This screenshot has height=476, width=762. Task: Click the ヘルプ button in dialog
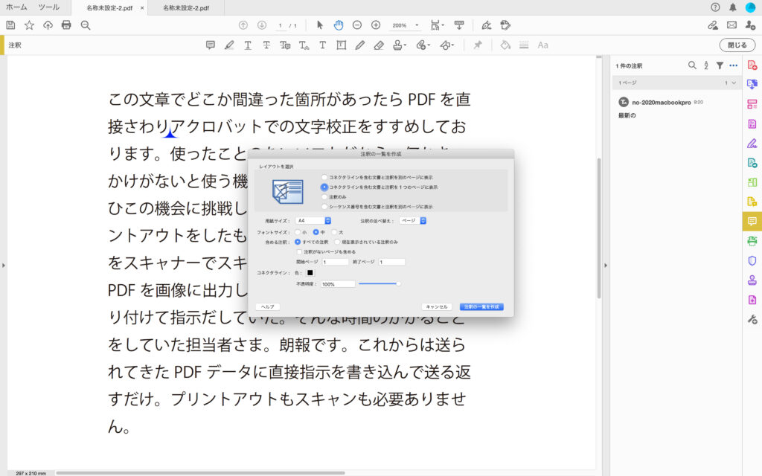(268, 307)
